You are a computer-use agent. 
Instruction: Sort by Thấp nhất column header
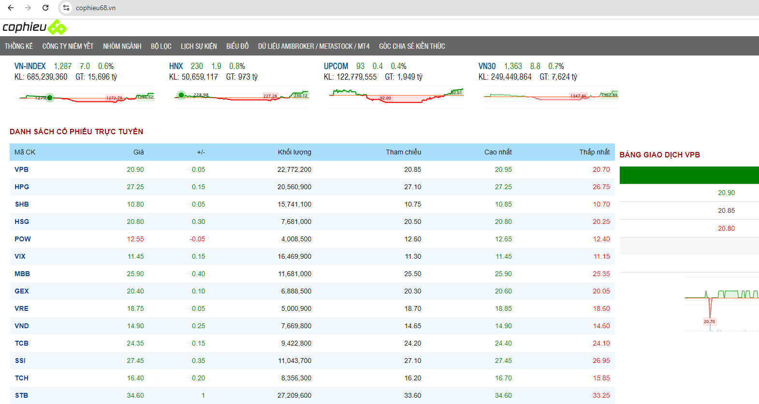tap(595, 152)
